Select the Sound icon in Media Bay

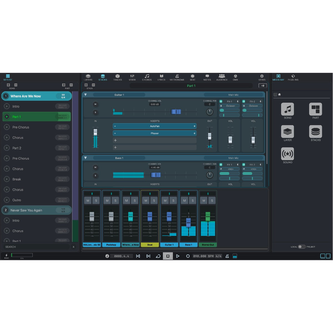click(x=287, y=154)
